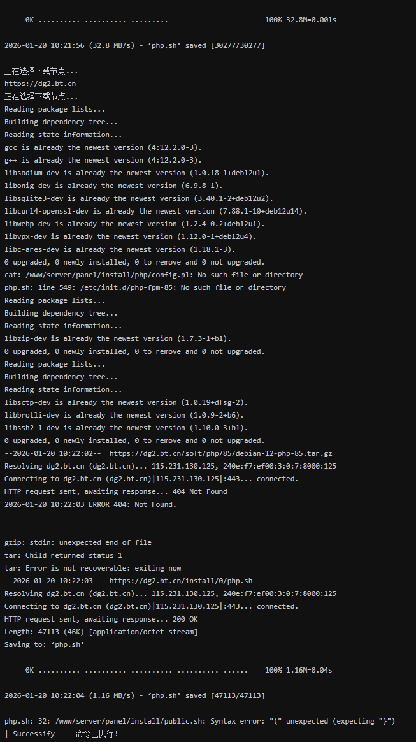Click the 'Length: 47113 (46K)' line
This screenshot has height=742, width=416.
point(101,632)
